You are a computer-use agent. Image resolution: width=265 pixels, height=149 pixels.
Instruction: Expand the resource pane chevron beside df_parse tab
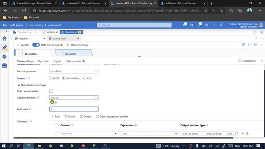tap(11, 38)
